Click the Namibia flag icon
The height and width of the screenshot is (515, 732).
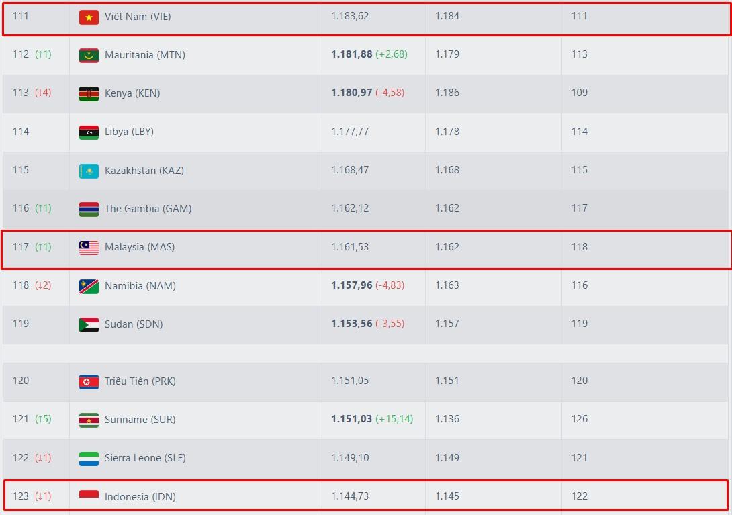[x=89, y=286]
